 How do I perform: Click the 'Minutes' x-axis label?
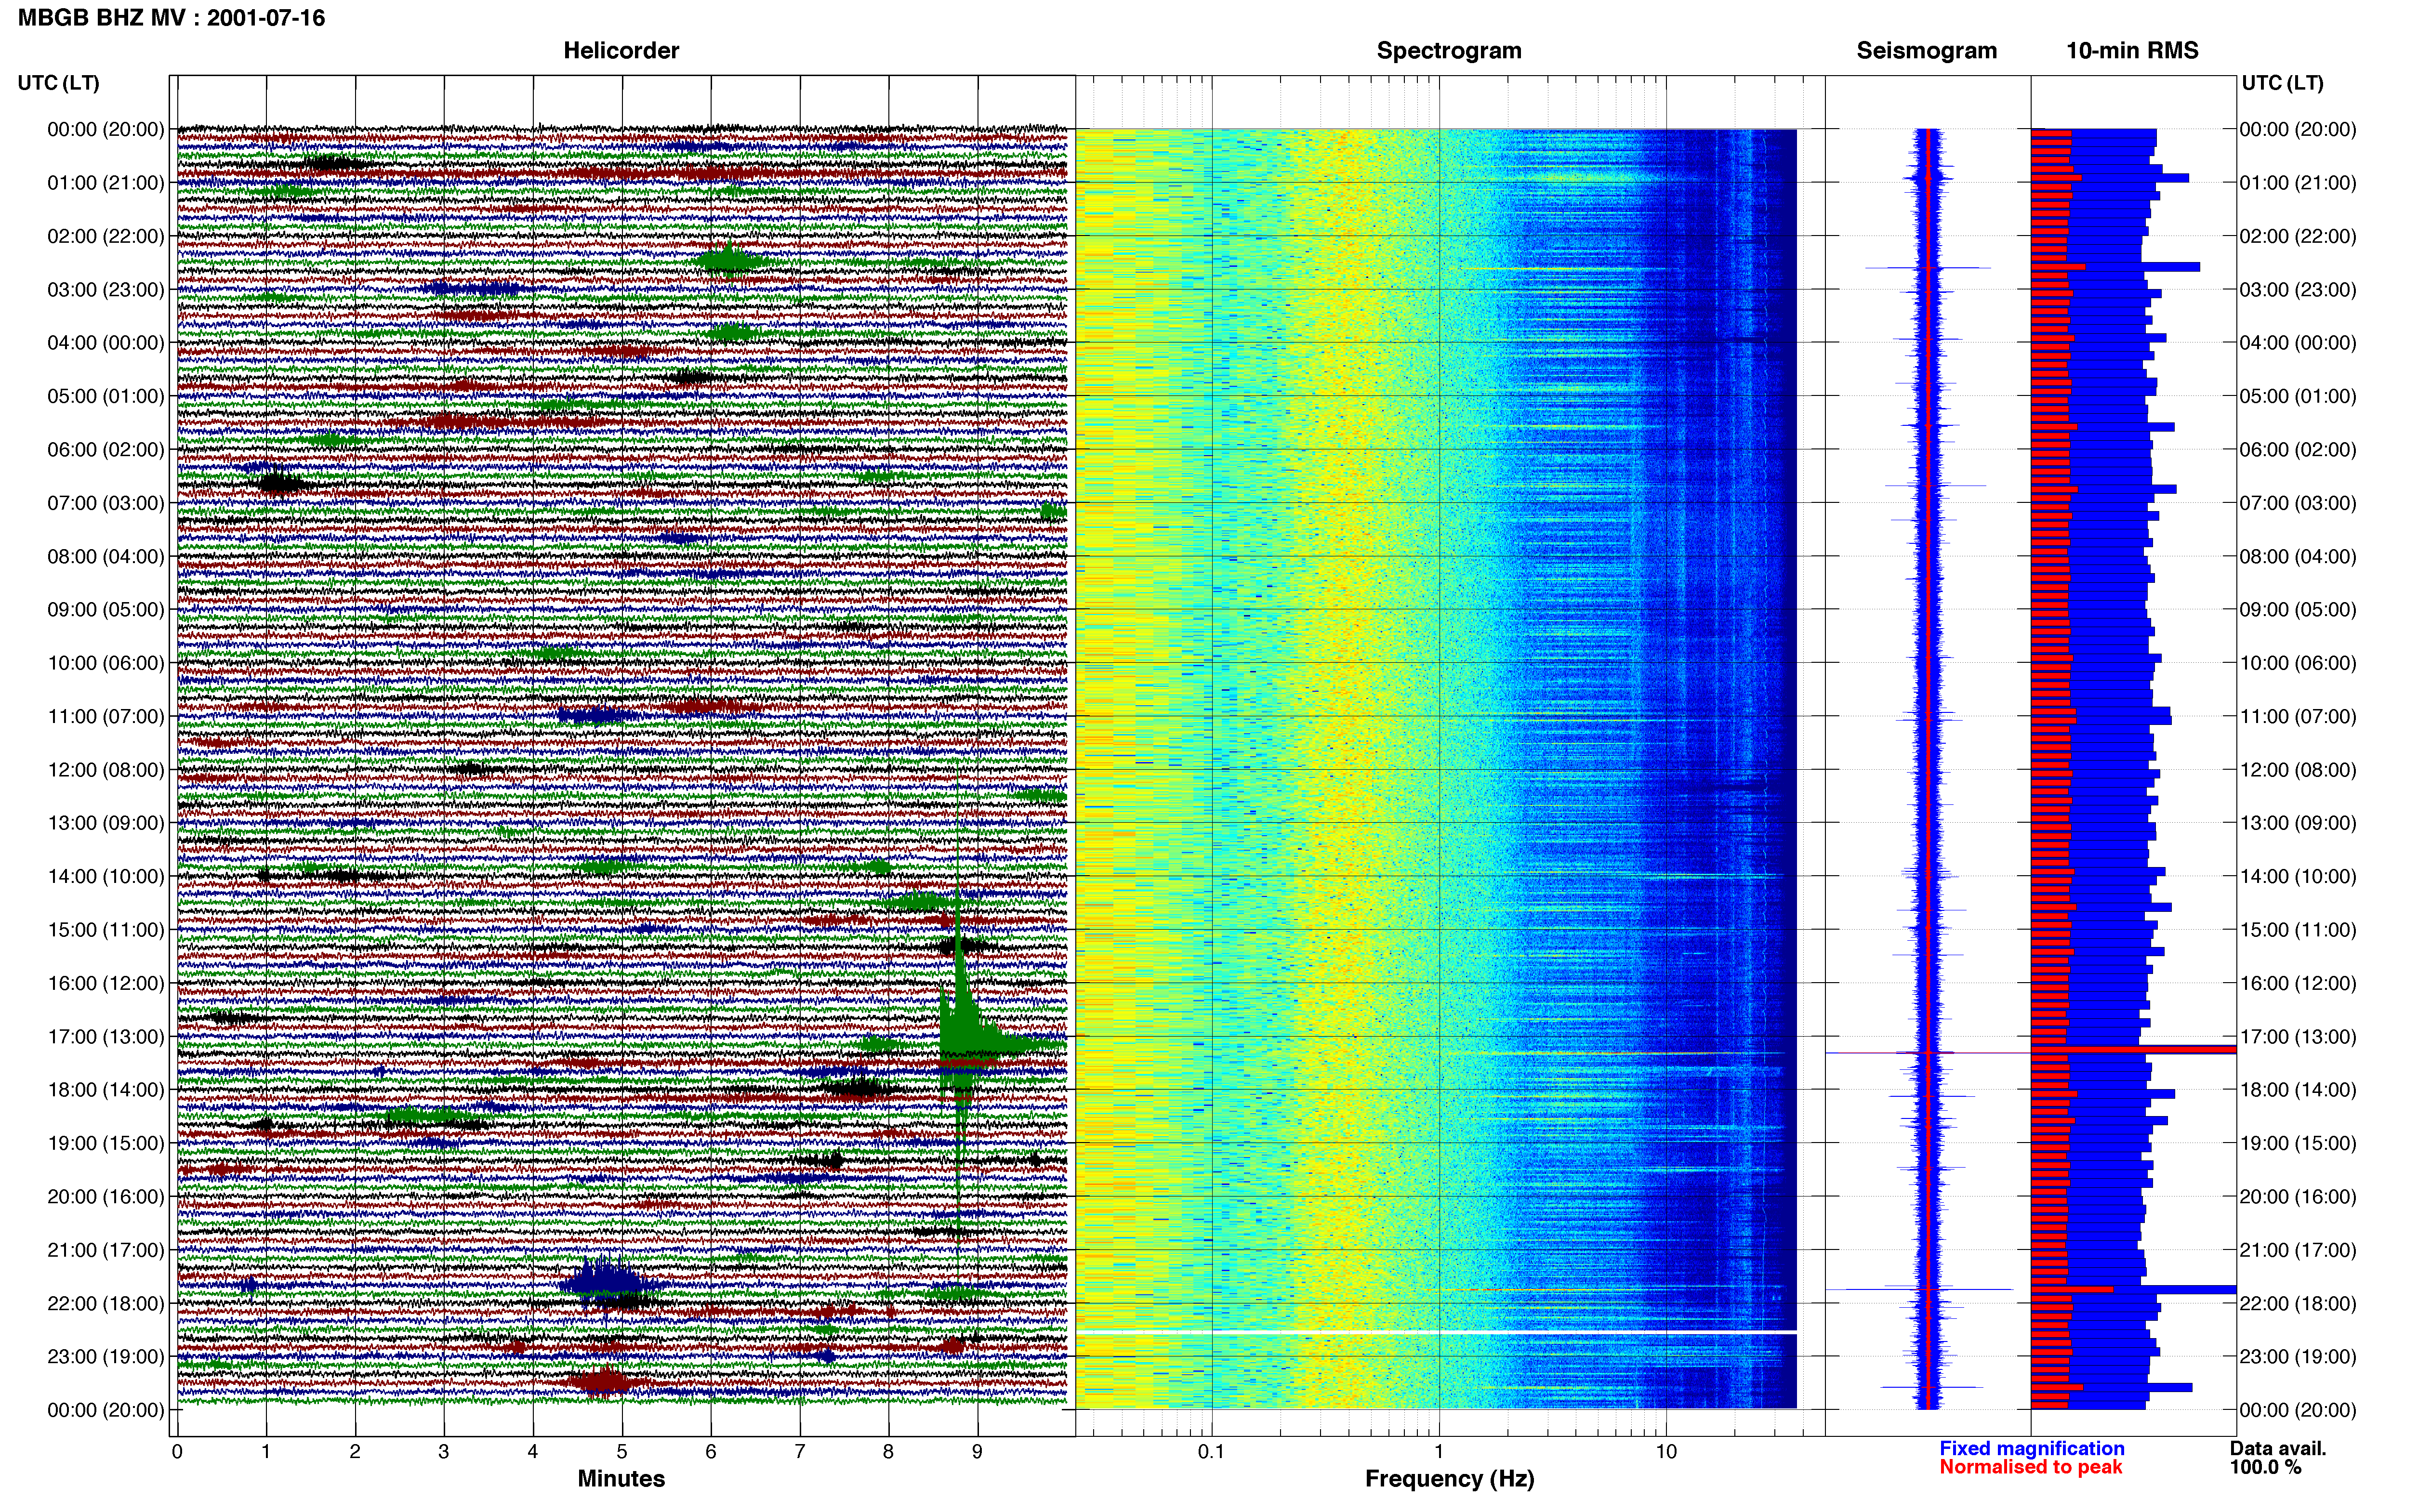tap(621, 1478)
